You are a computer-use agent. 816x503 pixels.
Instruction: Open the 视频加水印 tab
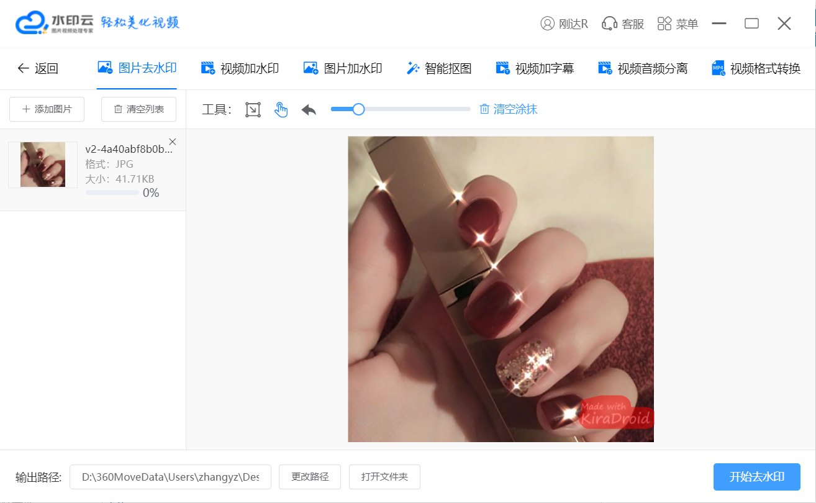(x=240, y=68)
